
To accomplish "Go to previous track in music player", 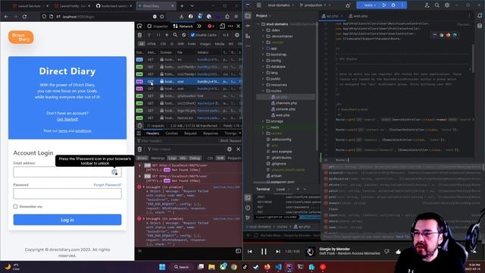I will tap(250, 252).
